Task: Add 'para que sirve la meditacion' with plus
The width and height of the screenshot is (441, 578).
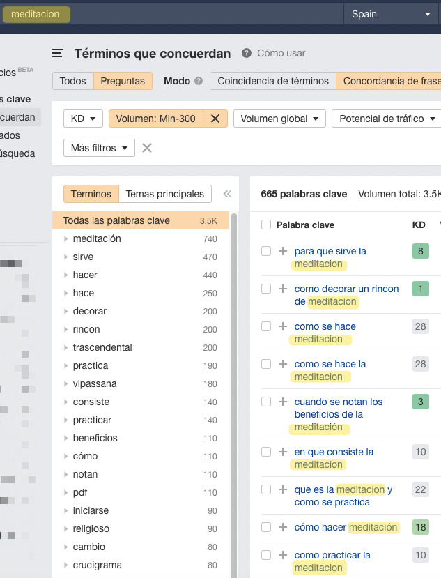Action: (x=283, y=251)
